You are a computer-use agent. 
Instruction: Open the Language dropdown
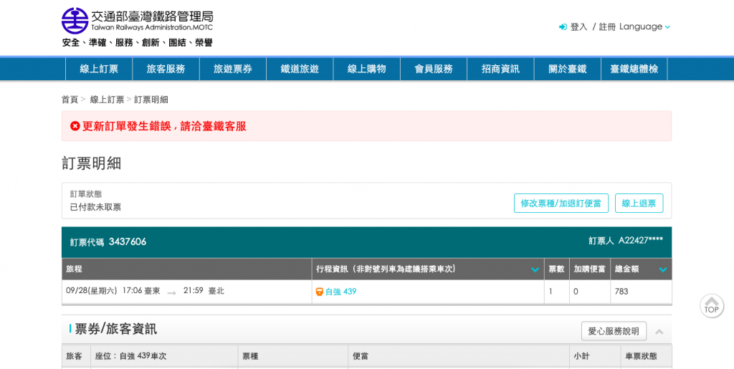pos(644,27)
